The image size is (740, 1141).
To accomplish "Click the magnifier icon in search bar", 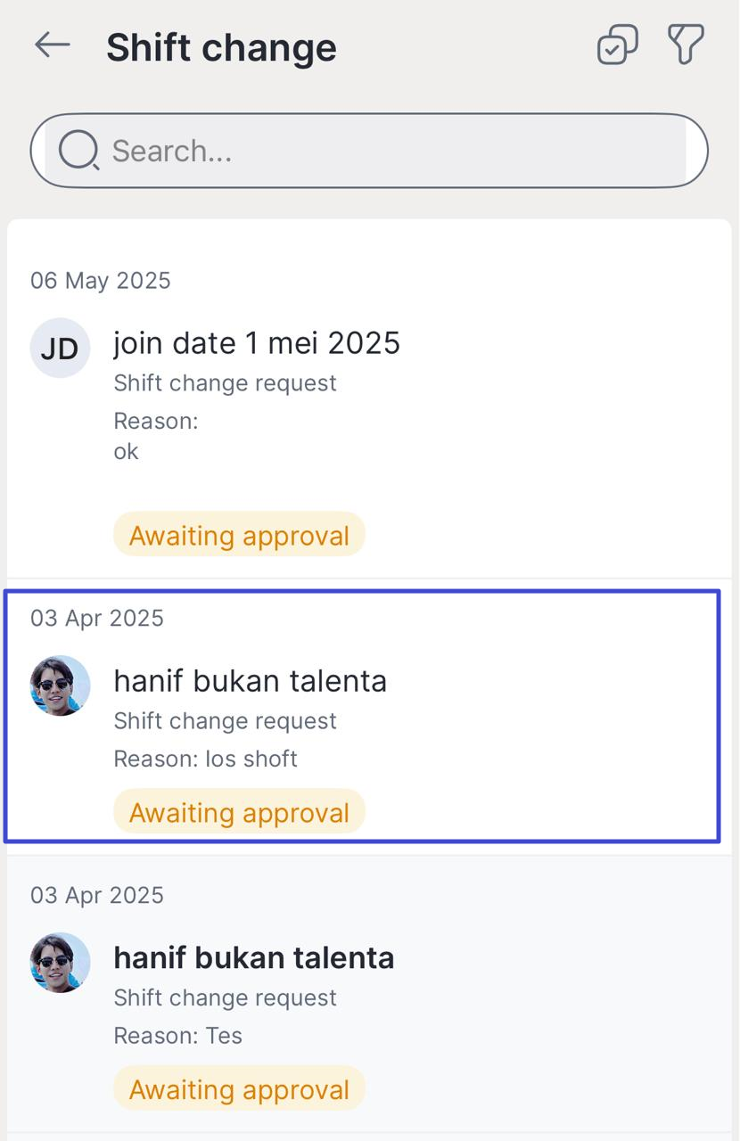I will tap(78, 151).
